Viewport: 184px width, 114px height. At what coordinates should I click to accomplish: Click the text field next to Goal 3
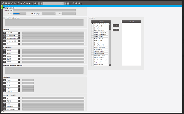(x=53, y=56)
